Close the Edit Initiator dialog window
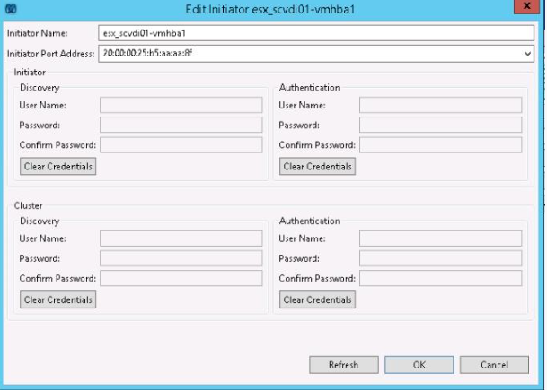This screenshot has width=547, height=390. point(526,9)
